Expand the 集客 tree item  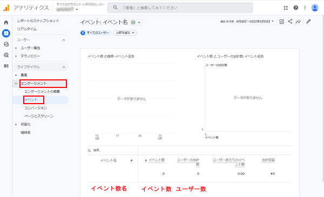point(16,75)
